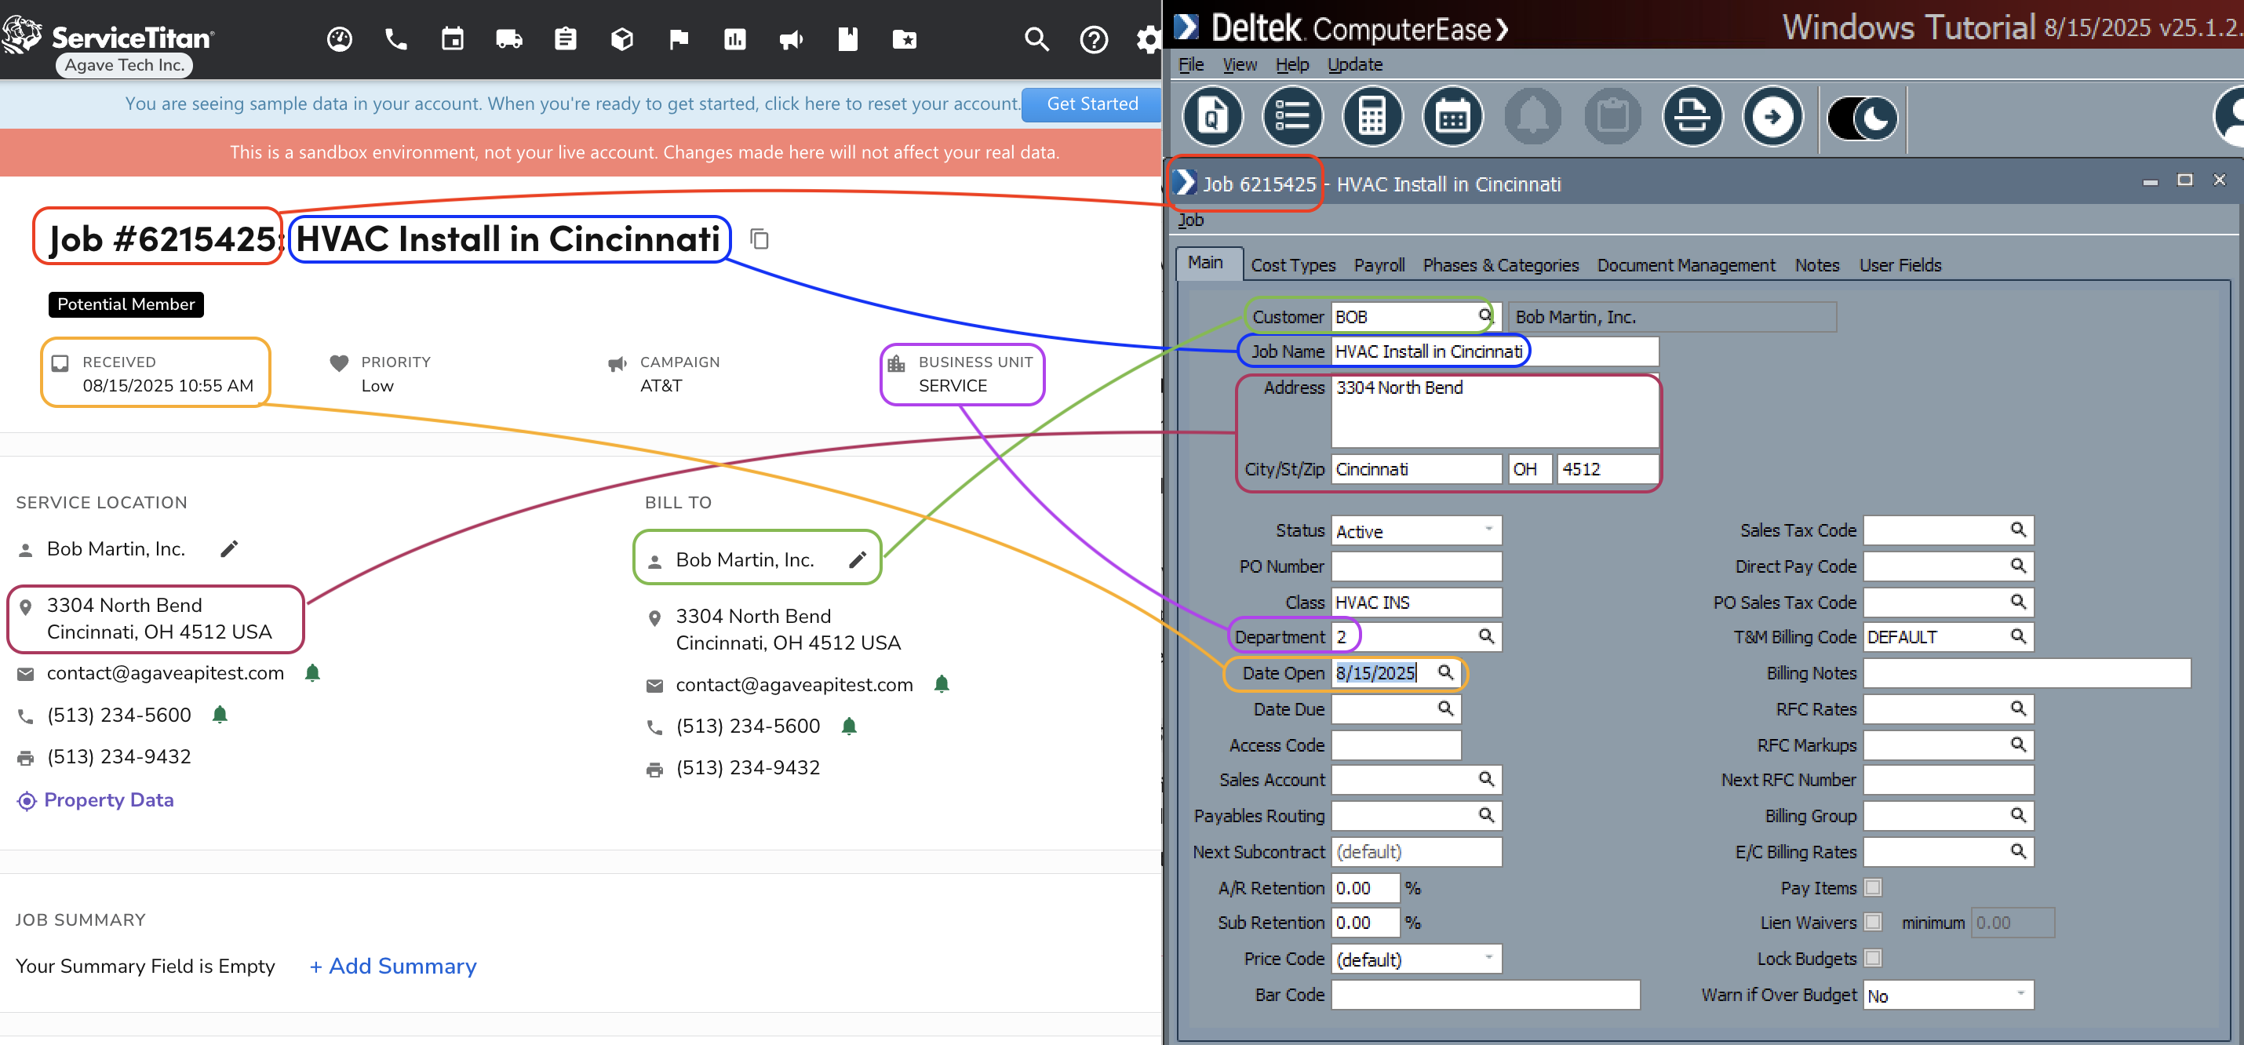The height and width of the screenshot is (1045, 2244).
Task: Edit the service location customer with pencil
Action: coord(229,548)
